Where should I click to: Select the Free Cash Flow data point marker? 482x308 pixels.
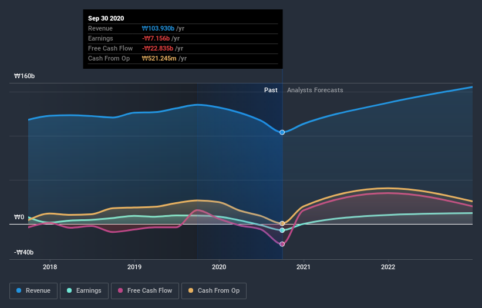(x=282, y=244)
